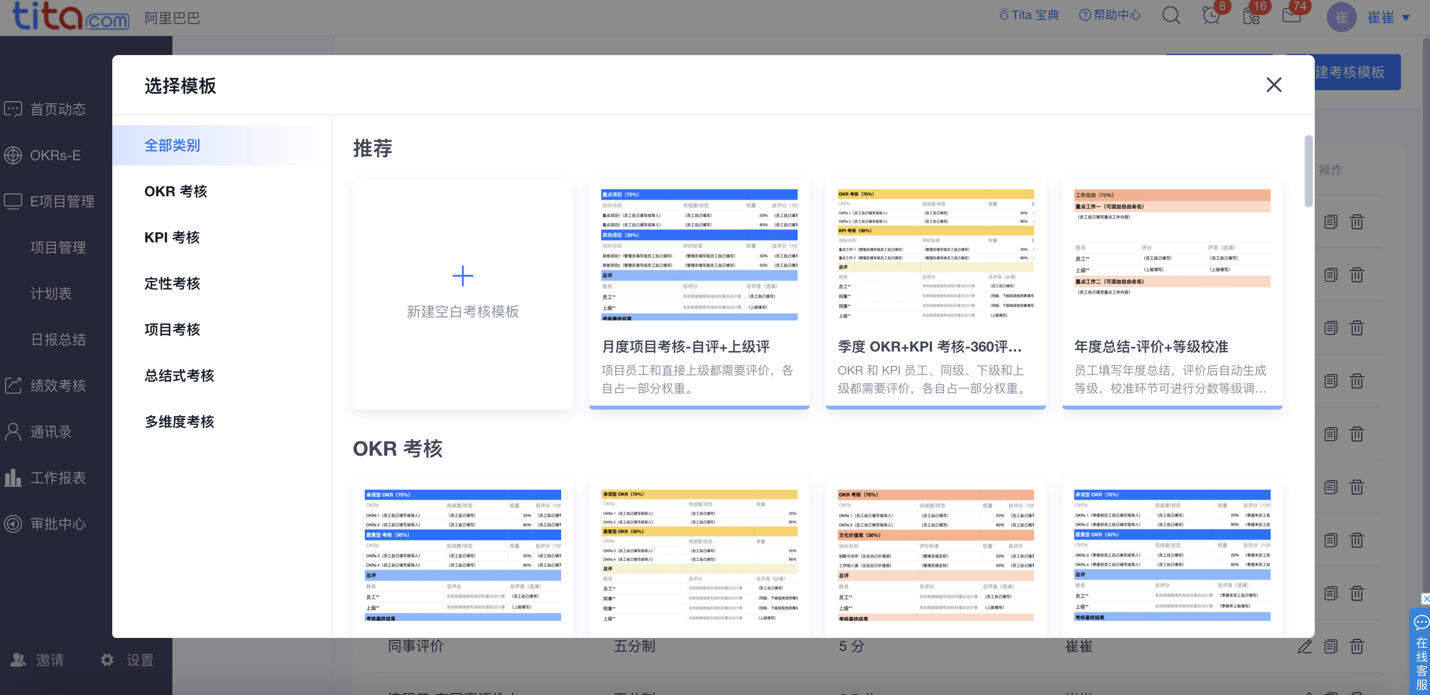Select the 总结式考核 category

[x=179, y=376]
